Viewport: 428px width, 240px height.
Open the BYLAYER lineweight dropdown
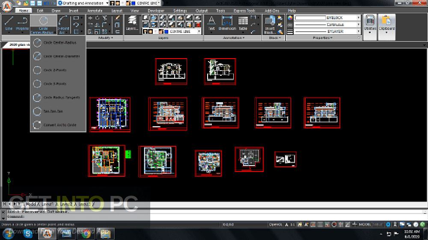[358, 32]
